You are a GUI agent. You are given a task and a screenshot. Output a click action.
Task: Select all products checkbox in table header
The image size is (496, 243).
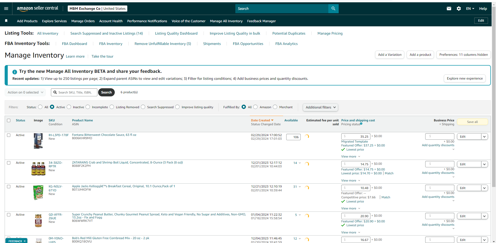click(x=9, y=120)
